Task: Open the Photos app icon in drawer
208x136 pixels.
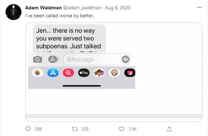Action: click(37, 73)
